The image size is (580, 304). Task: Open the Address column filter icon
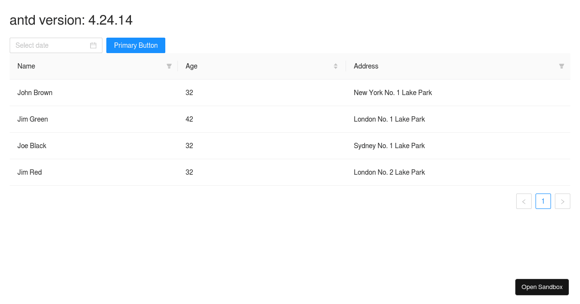[x=561, y=66]
